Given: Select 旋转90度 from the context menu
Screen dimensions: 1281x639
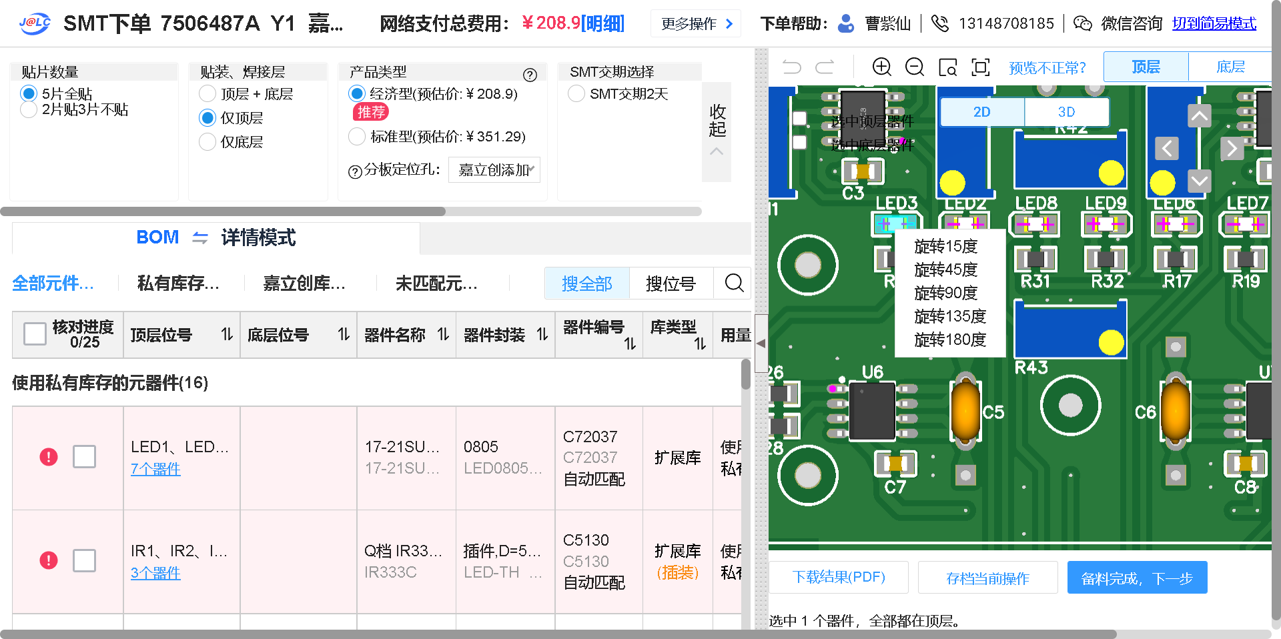Looking at the screenshot, I should tap(945, 293).
